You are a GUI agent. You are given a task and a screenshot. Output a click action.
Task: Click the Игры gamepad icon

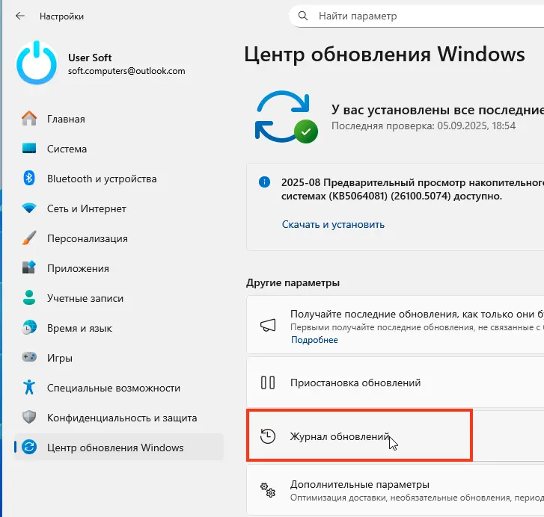29,358
